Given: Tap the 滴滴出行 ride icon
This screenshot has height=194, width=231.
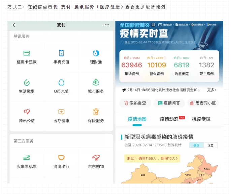Looking at the screenshot, I should pos(61,157).
